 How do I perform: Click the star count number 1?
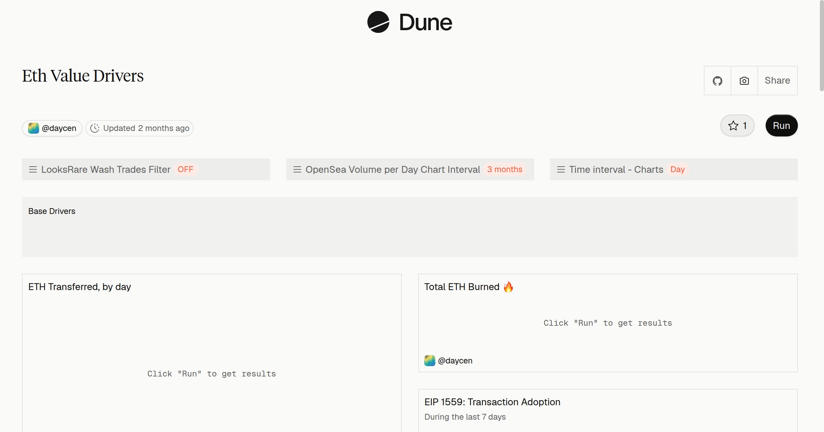[x=745, y=125]
